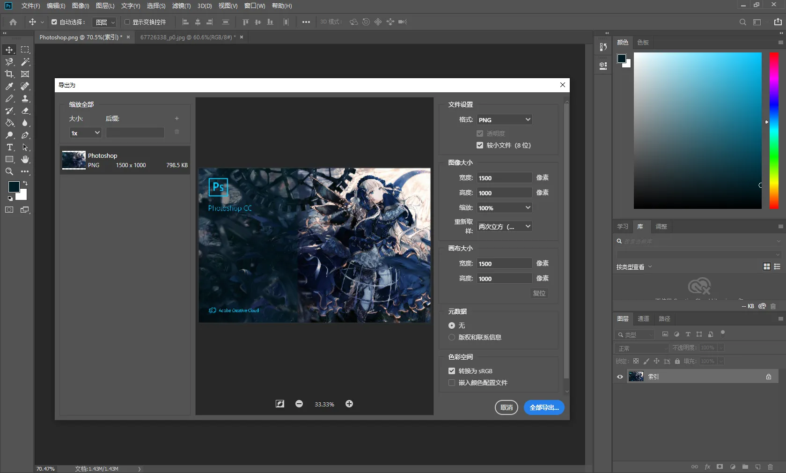Zoom out the export preview
Screen dimensions: 786x473
(299, 404)
